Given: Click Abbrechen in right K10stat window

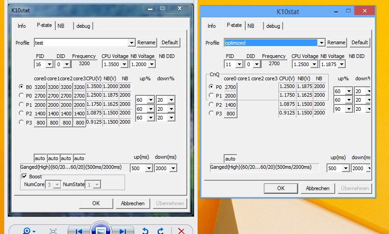Looking at the screenshot, I should [x=318, y=188].
